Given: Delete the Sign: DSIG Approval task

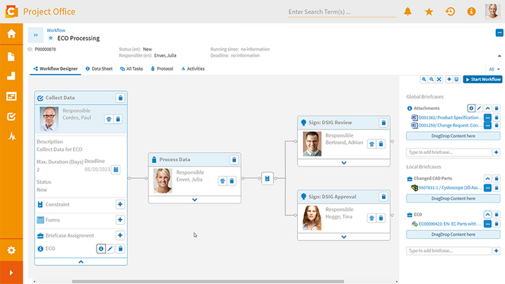Looking at the screenshot, I should pos(383,197).
